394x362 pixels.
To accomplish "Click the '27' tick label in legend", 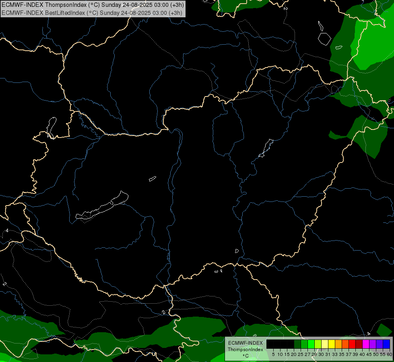I will 307,354.
